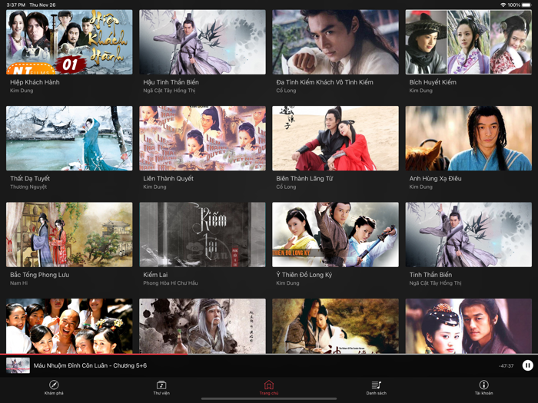Open bottom-row cover with laughing bald man
This screenshot has width=538, height=403.
(69, 326)
